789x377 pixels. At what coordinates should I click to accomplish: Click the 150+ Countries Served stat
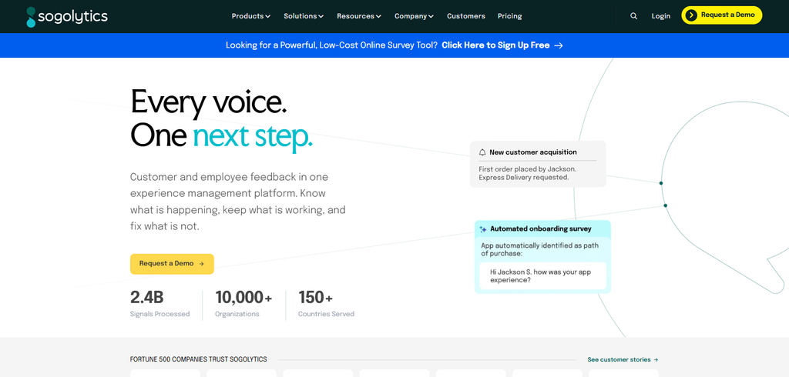[326, 304]
